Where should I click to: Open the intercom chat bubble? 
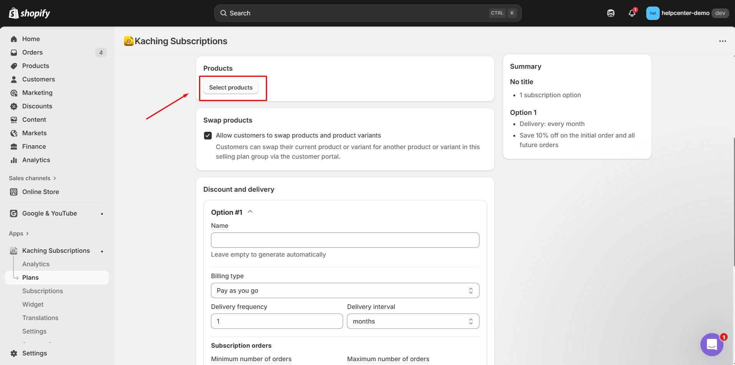click(x=712, y=344)
